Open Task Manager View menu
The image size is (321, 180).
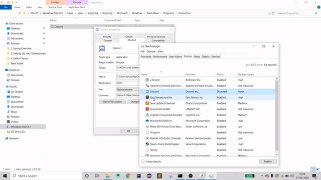pos(160,51)
